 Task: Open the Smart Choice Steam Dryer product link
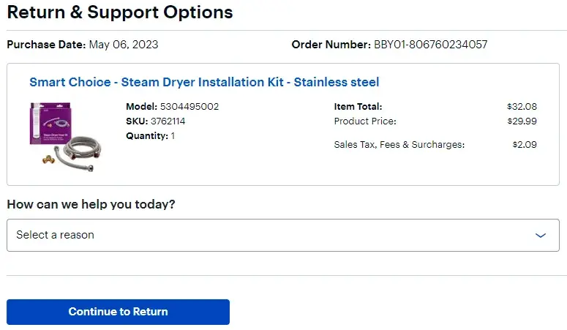point(204,82)
